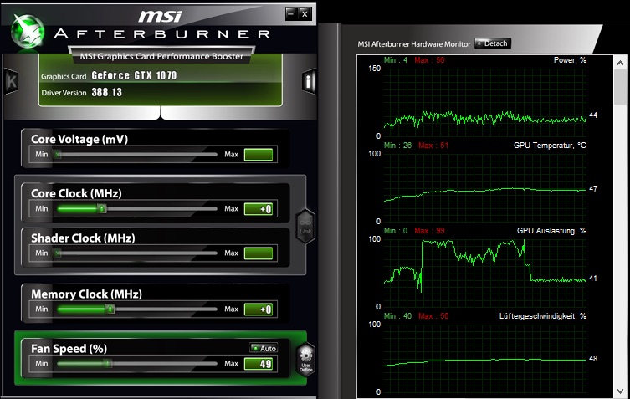Click the MSI Afterburner Hardware Monitor title
The width and height of the screenshot is (630, 399).
click(x=414, y=44)
